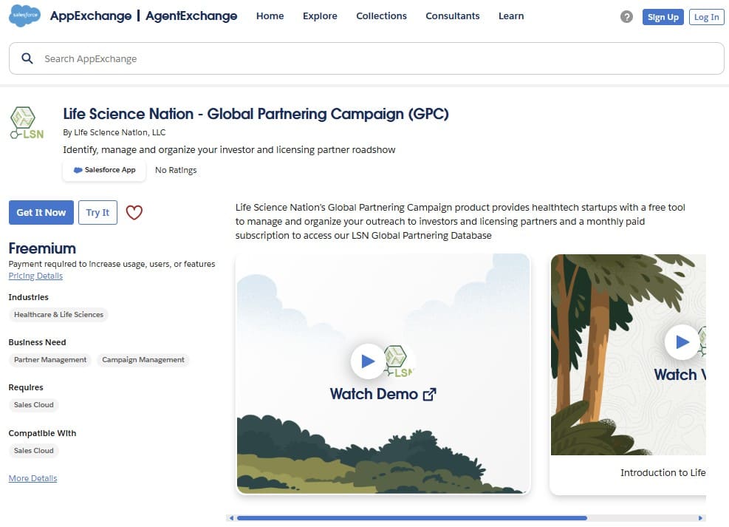Click the AppExchange title link
Viewport: 729px width, 527px height.
pos(91,16)
